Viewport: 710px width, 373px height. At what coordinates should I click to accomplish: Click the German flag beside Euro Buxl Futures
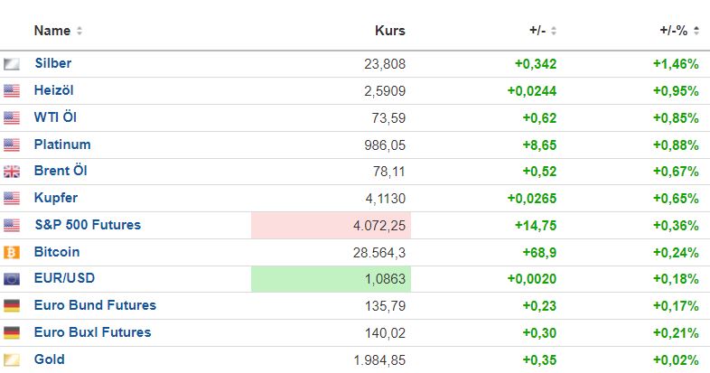[x=12, y=333]
